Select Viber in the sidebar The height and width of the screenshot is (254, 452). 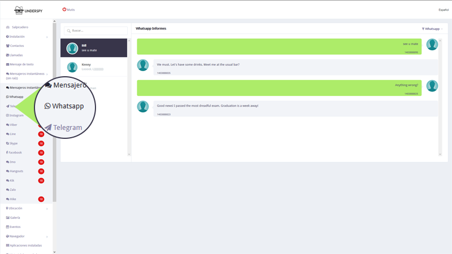click(12, 125)
